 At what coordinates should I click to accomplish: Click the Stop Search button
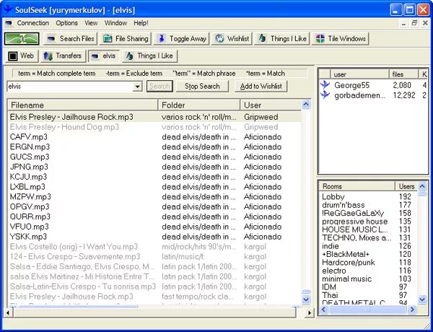tap(202, 87)
